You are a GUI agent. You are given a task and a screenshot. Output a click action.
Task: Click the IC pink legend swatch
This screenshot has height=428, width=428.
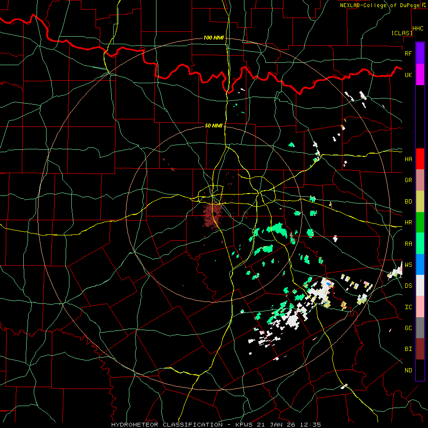420,307
